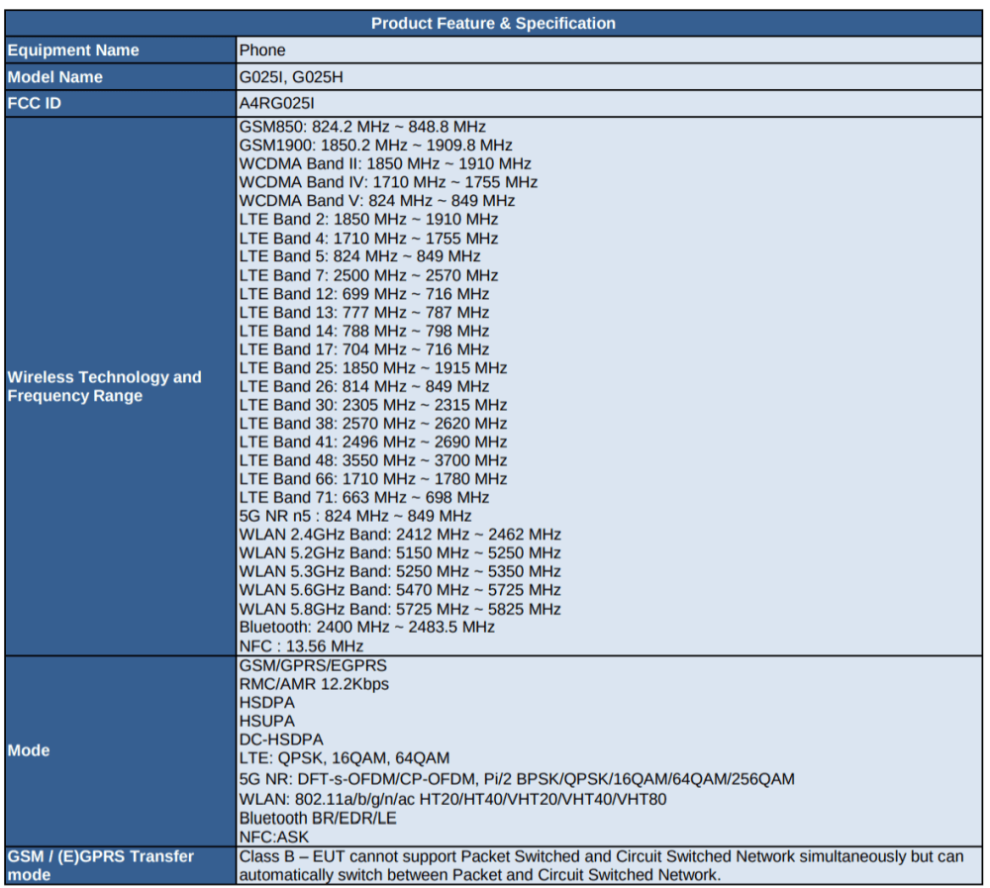Viewport: 990px width, 888px height.
Task: Click the G025I, G025H model value
Action: pos(291,77)
